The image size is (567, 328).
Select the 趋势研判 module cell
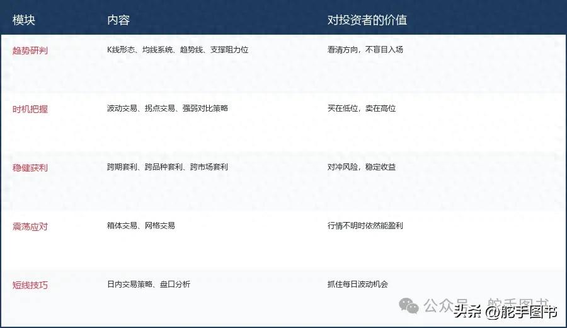coord(30,50)
